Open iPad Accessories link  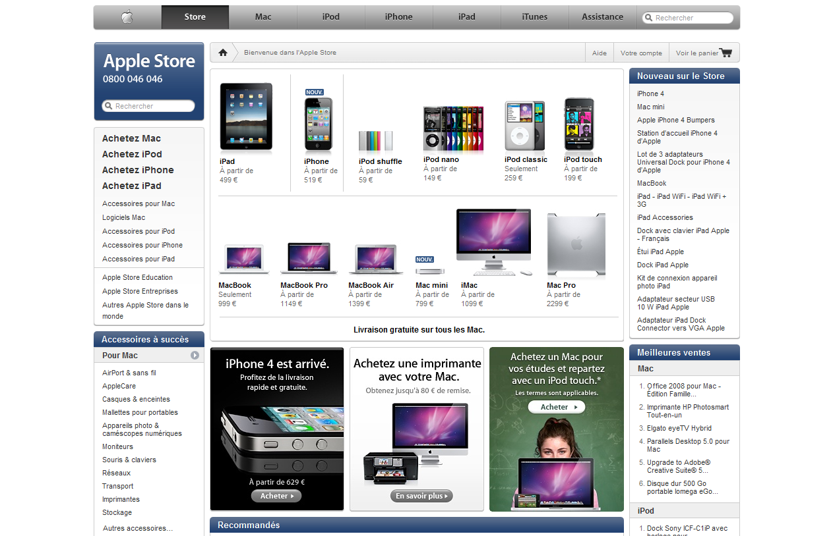pos(665,217)
